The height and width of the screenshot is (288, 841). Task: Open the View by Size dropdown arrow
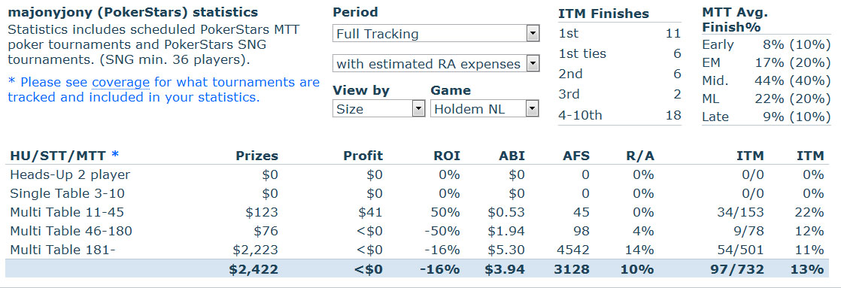coord(418,109)
